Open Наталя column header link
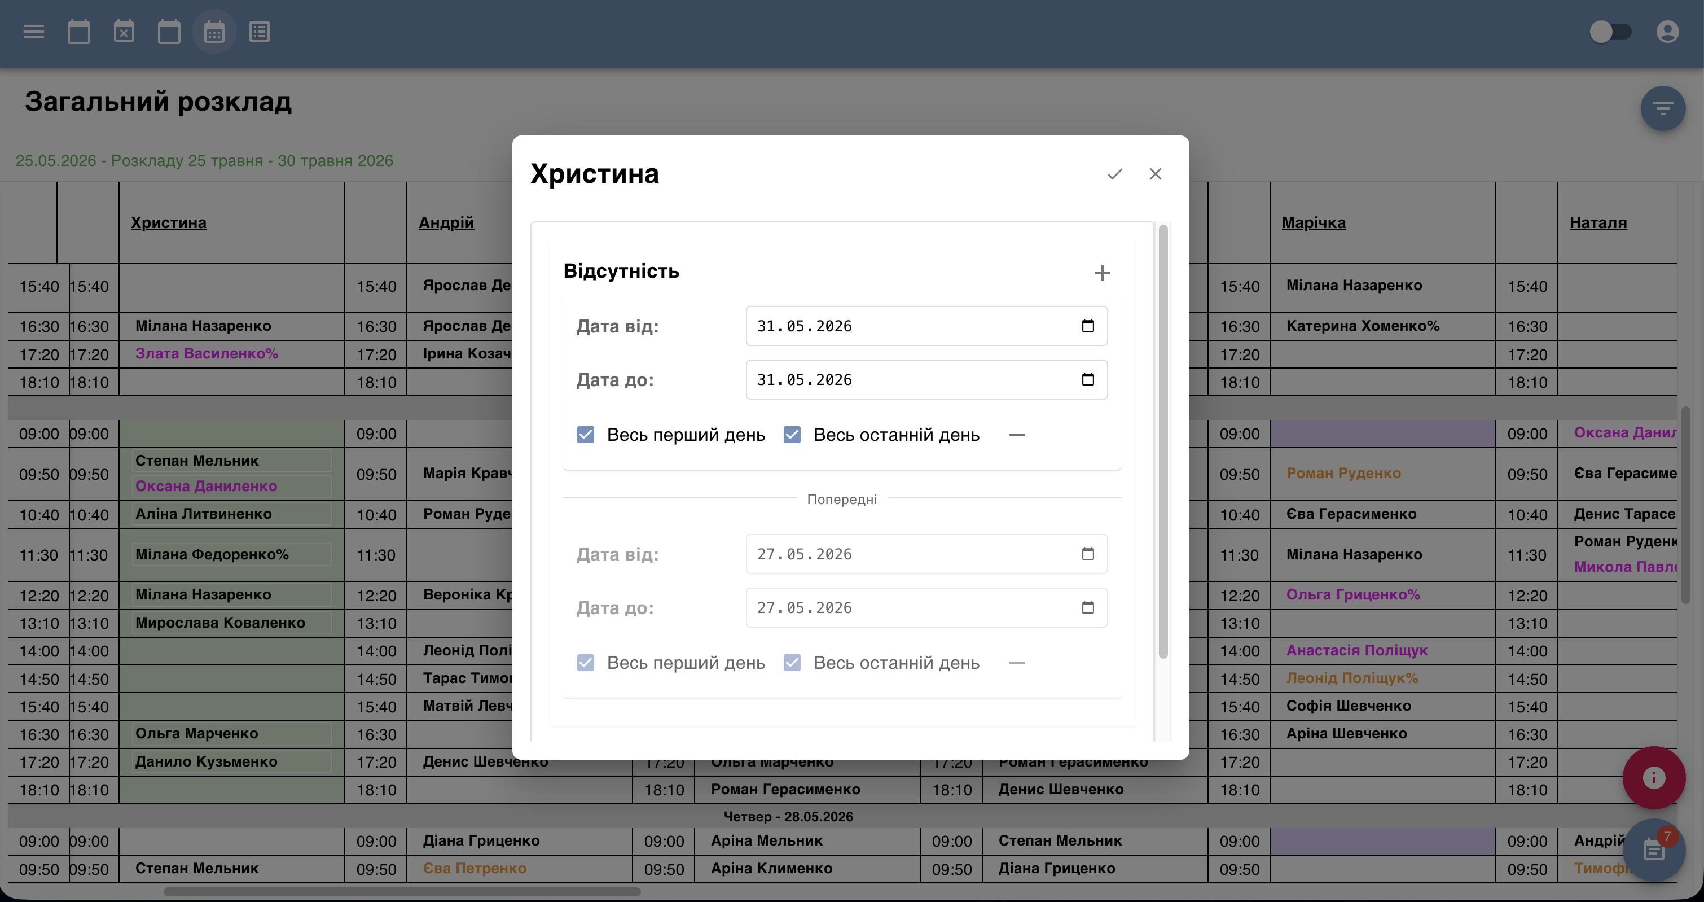Viewport: 1704px width, 902px height. (x=1597, y=223)
